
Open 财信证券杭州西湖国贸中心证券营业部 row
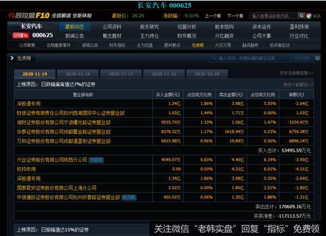click(71, 113)
